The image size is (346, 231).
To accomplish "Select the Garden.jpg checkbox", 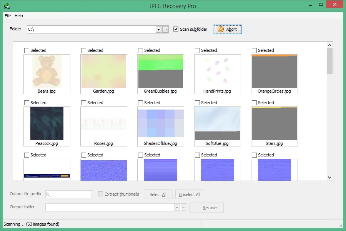I will [x=84, y=50].
